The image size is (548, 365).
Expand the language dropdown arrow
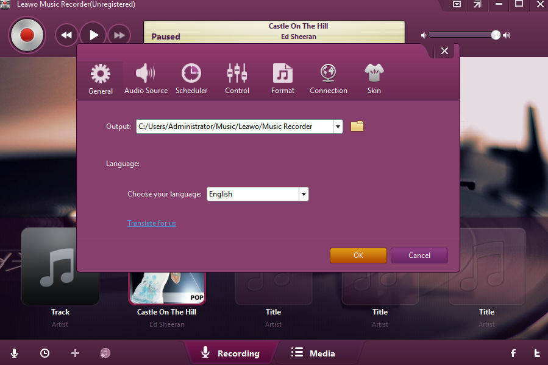pyautogui.click(x=304, y=194)
